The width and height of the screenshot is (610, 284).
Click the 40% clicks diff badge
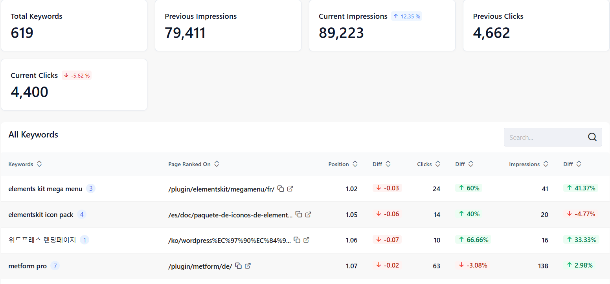[469, 214]
